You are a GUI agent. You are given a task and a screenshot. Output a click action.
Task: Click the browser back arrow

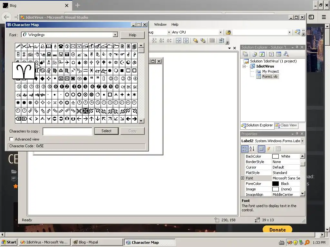pyautogui.click(x=6, y=17)
